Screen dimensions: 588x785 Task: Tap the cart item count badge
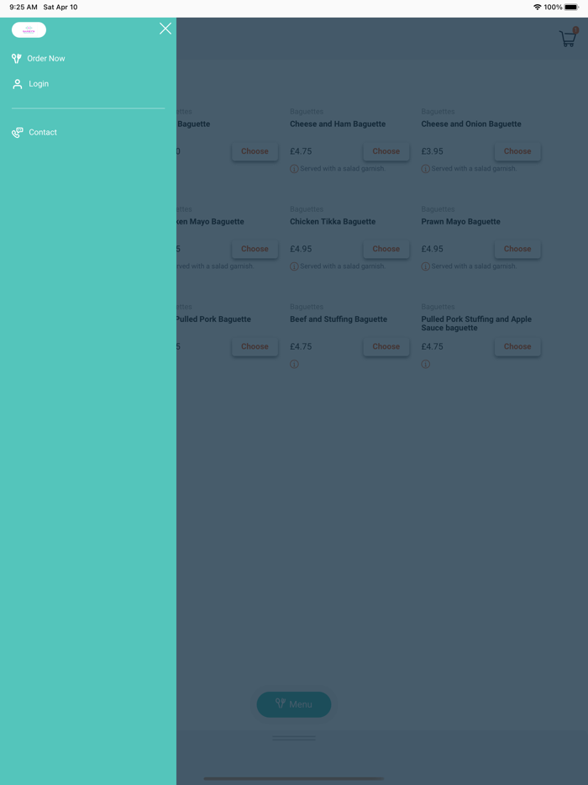point(575,30)
